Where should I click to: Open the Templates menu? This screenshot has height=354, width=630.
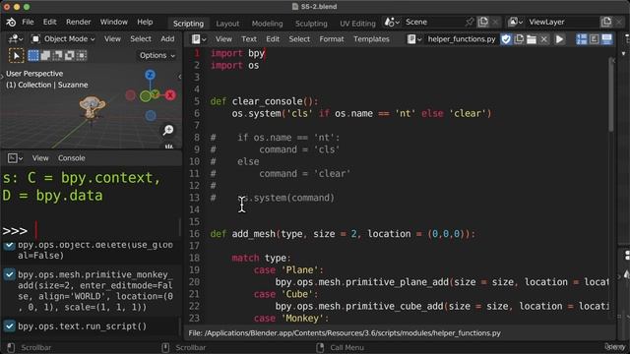click(371, 39)
